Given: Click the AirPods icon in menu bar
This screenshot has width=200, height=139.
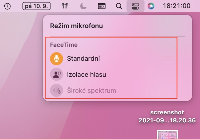Looking at the screenshot, I should click(x=65, y=6).
